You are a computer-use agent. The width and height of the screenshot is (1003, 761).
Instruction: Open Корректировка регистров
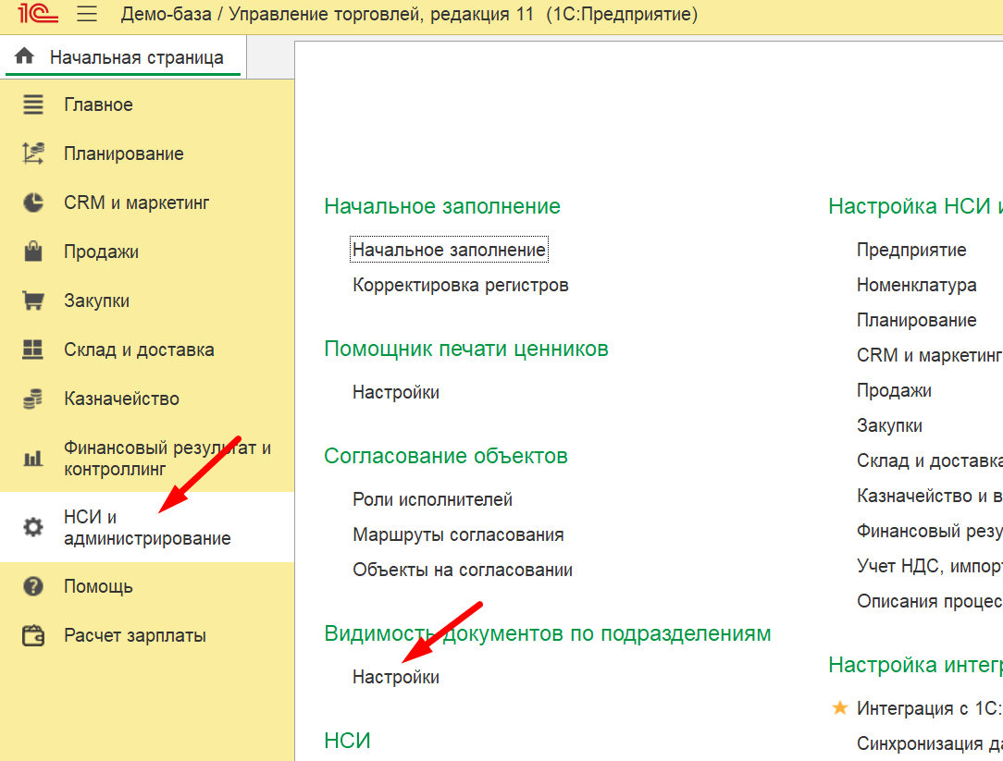click(x=461, y=285)
